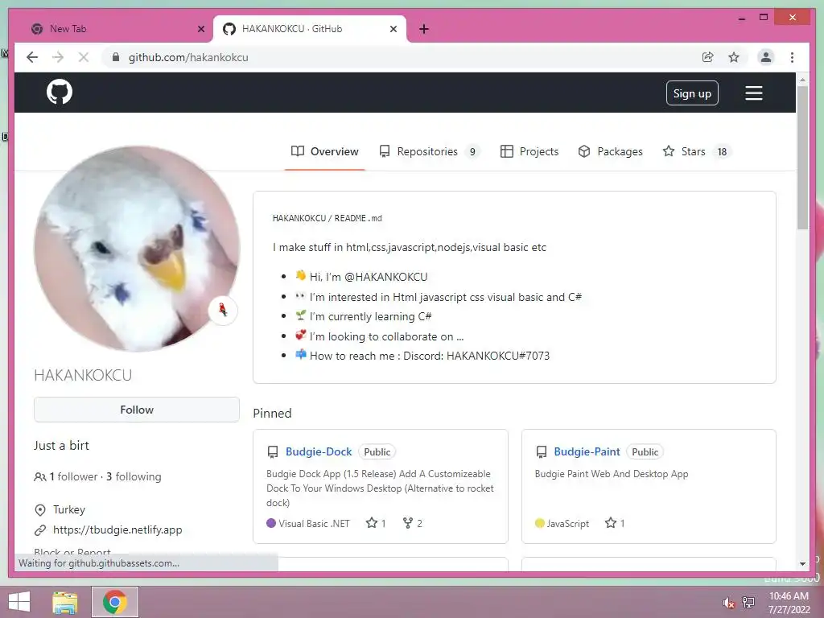Viewport: 824px width, 618px height.
Task: Click the budgie profile avatar picture
Action: [x=137, y=249]
